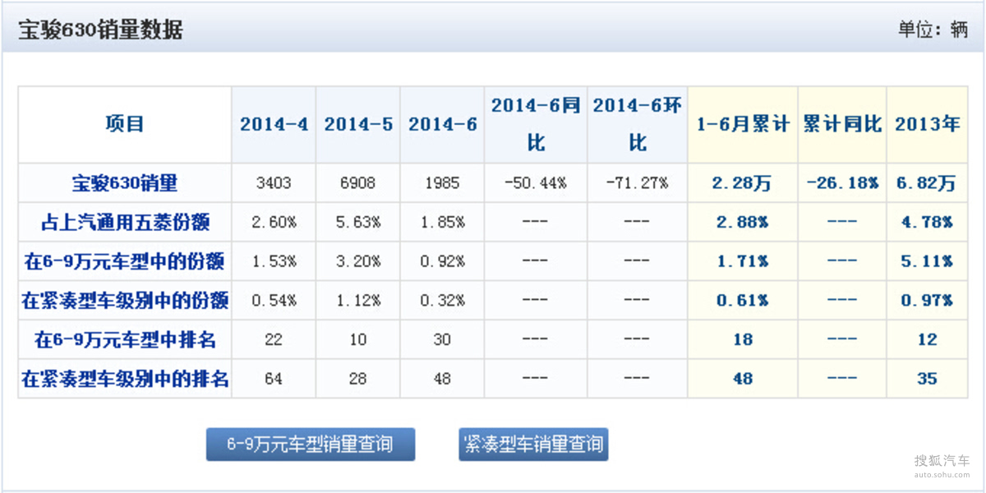Screen dimensions: 986x493
Task: Click the 在6-9万元车型中排名 row label
Action: pyautogui.click(x=125, y=339)
